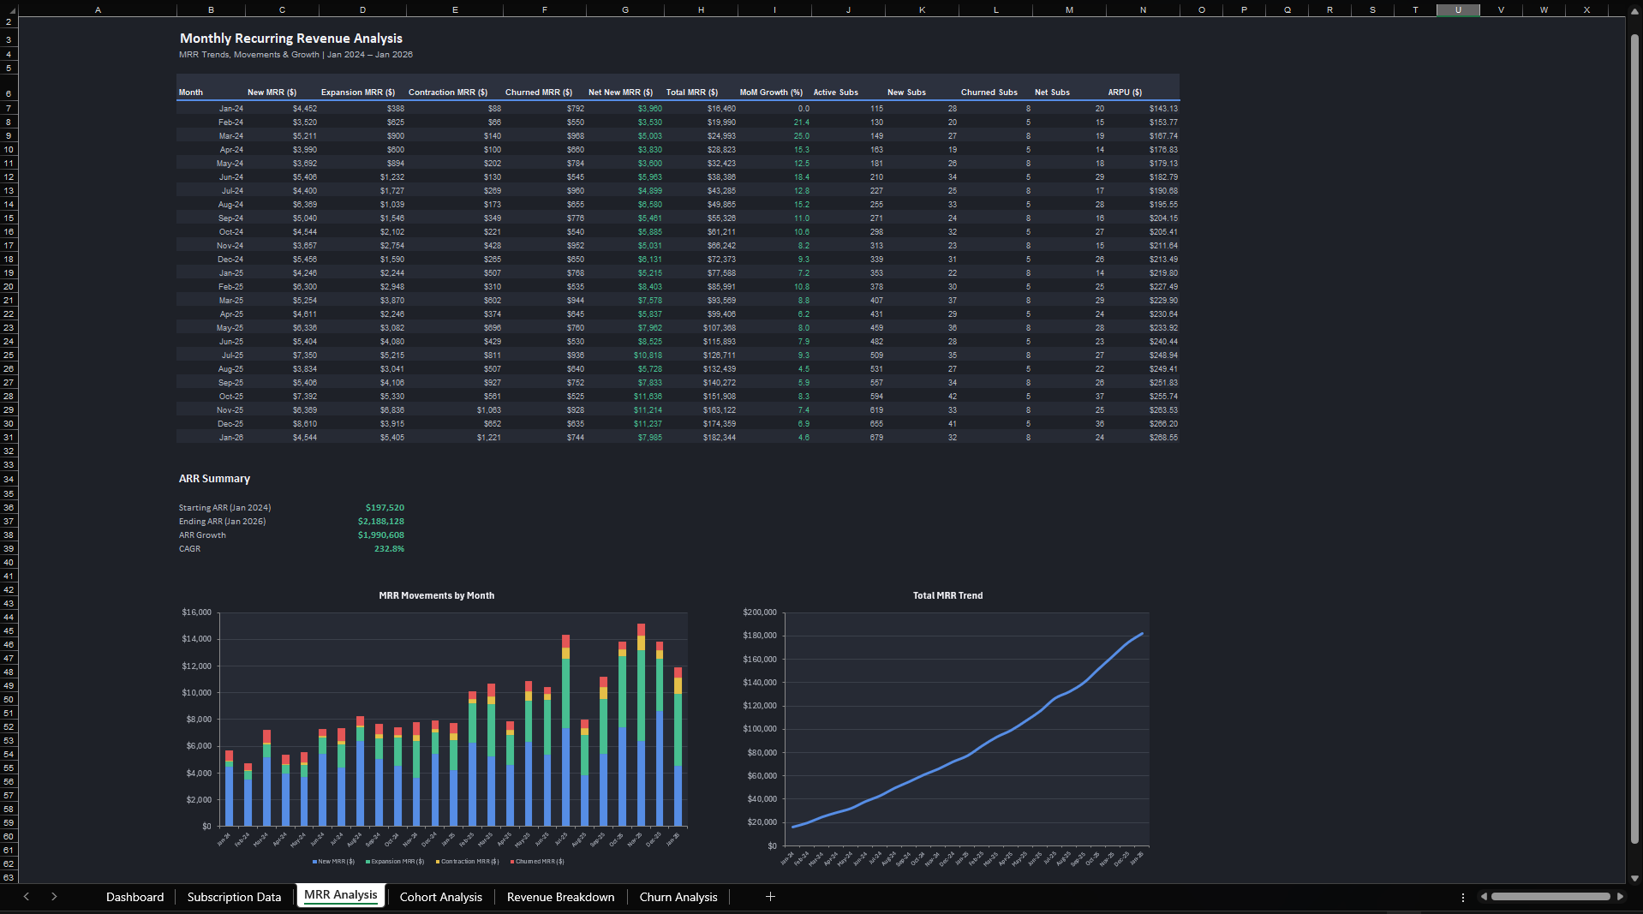Open the Cohort Analysis sheet tab
This screenshot has height=914, width=1643.
pyautogui.click(x=440, y=897)
